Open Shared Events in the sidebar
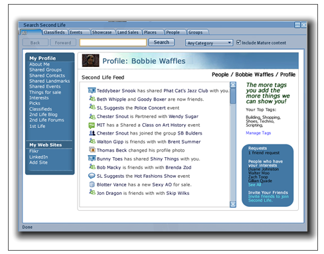Screen dimensions: 324x254 pos(44,87)
